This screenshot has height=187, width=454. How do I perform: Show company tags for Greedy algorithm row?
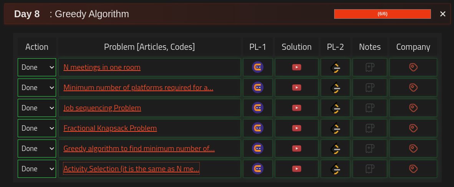pyautogui.click(x=413, y=148)
